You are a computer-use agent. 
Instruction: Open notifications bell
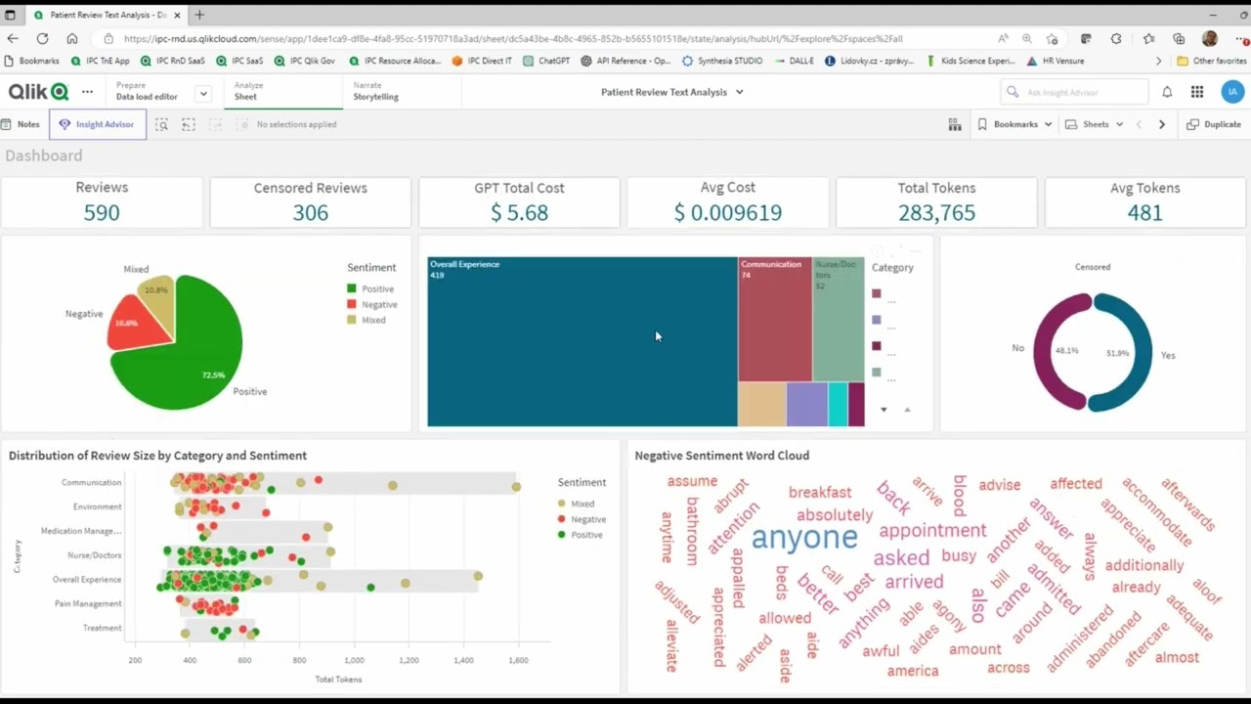[1167, 92]
